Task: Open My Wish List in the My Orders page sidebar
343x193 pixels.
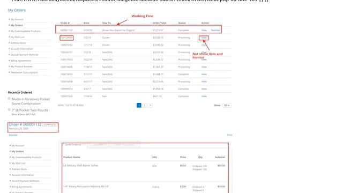Action: [17, 37]
